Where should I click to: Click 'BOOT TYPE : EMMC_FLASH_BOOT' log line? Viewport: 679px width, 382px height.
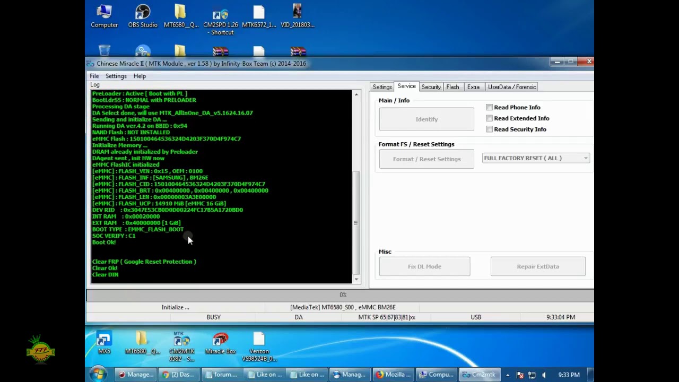[138, 229]
